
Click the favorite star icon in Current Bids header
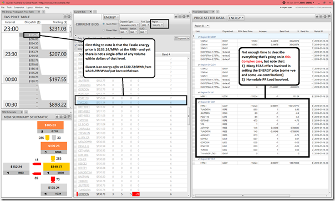pyautogui.click(x=176, y=17)
